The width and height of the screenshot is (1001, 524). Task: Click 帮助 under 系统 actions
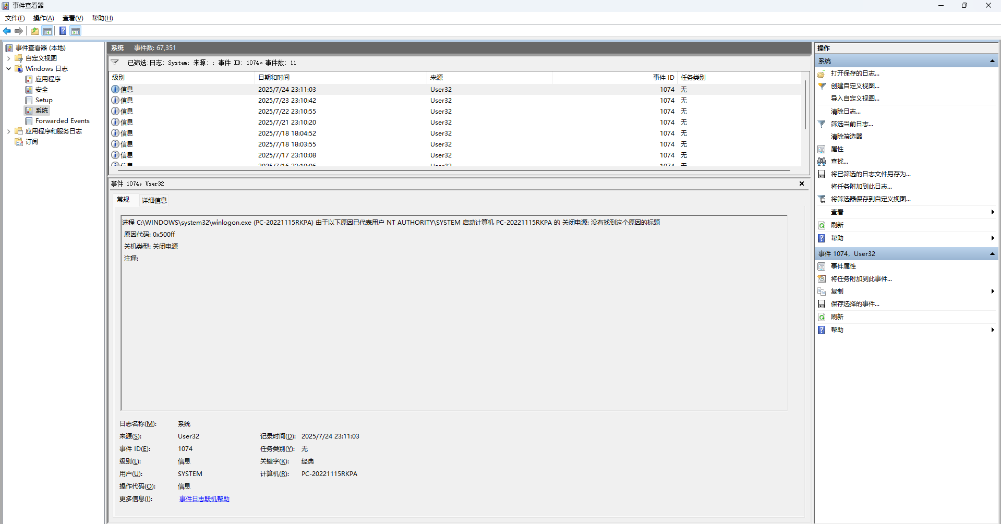(x=837, y=238)
